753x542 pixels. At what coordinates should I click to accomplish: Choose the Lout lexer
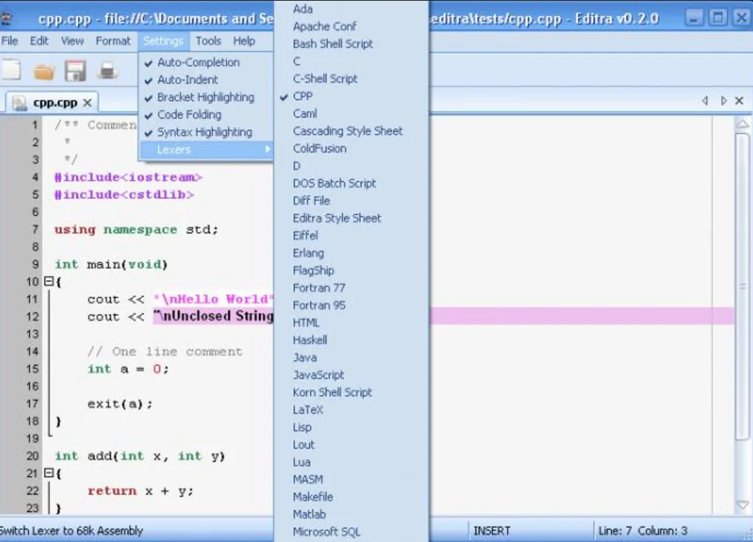(351, 445)
